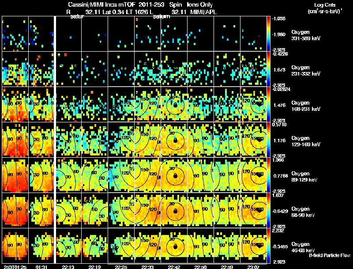The image size is (353, 269).
Task: Click the 'Oxygen 68-90 keV' row label
Action: click(x=303, y=212)
